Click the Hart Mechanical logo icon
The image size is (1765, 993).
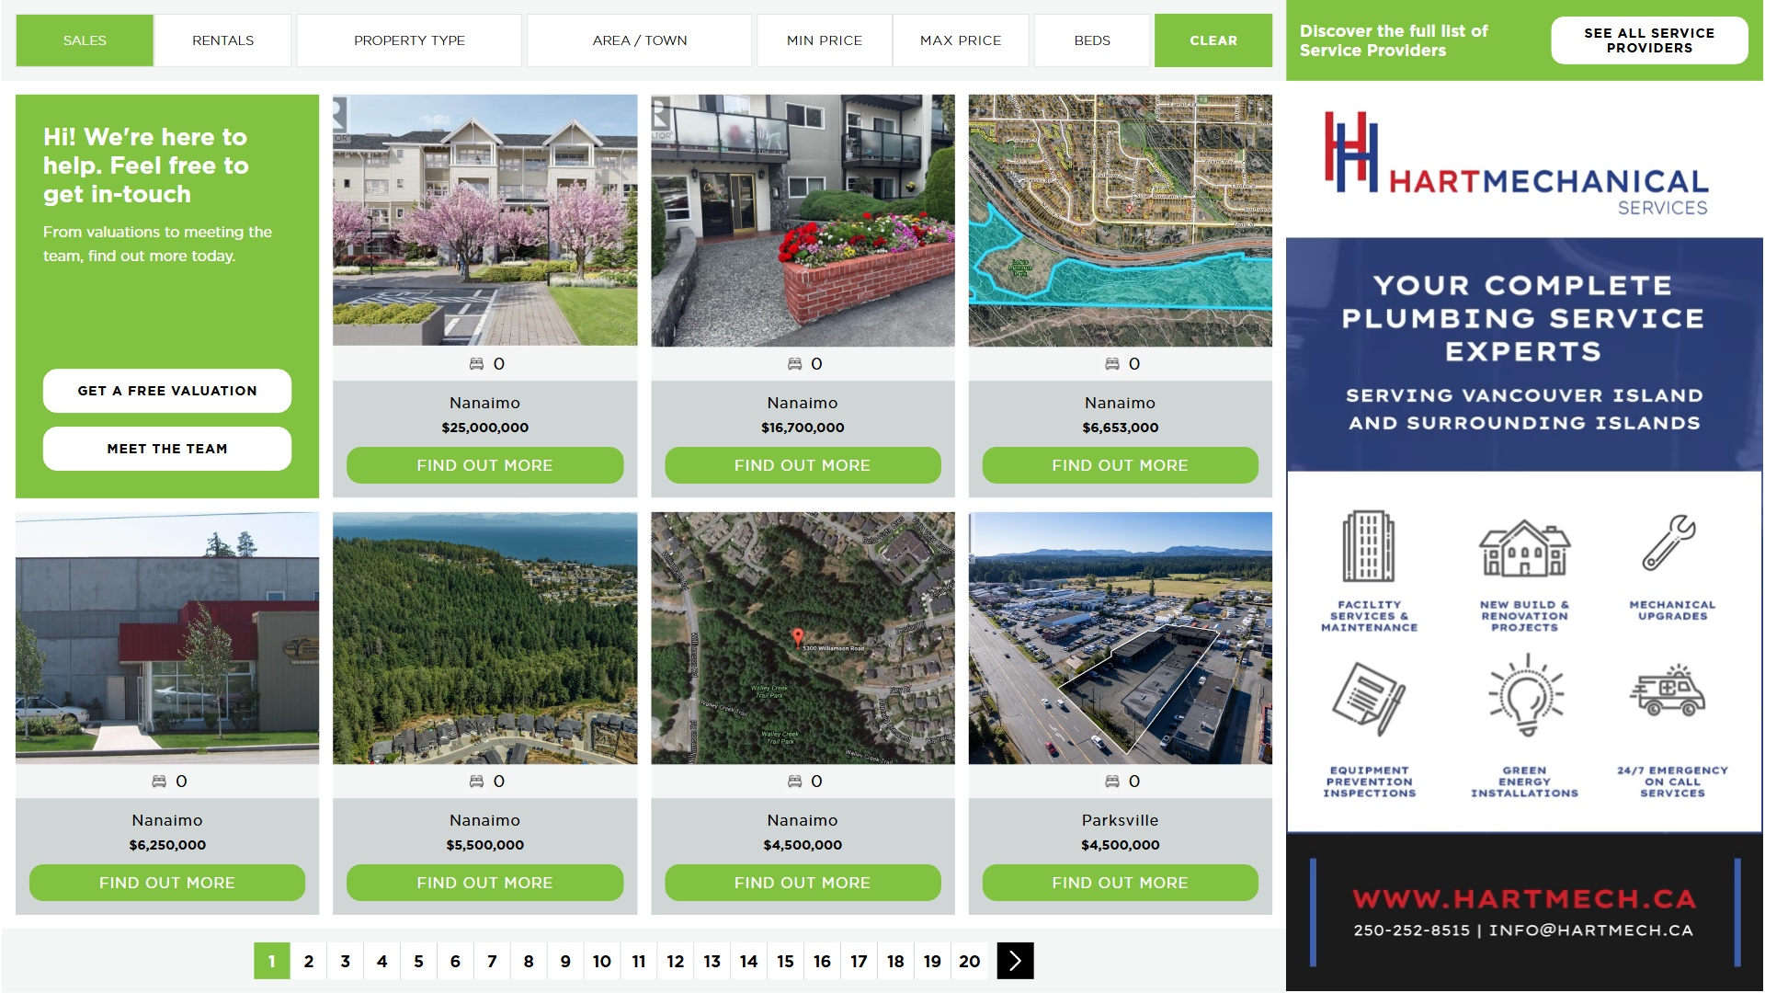(x=1350, y=153)
